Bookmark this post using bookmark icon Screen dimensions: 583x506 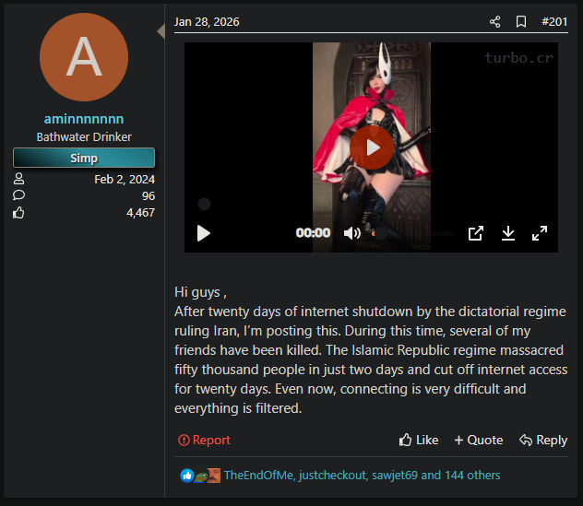click(521, 21)
